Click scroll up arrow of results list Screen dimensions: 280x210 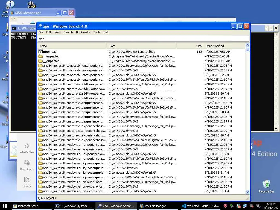pos(247,45)
